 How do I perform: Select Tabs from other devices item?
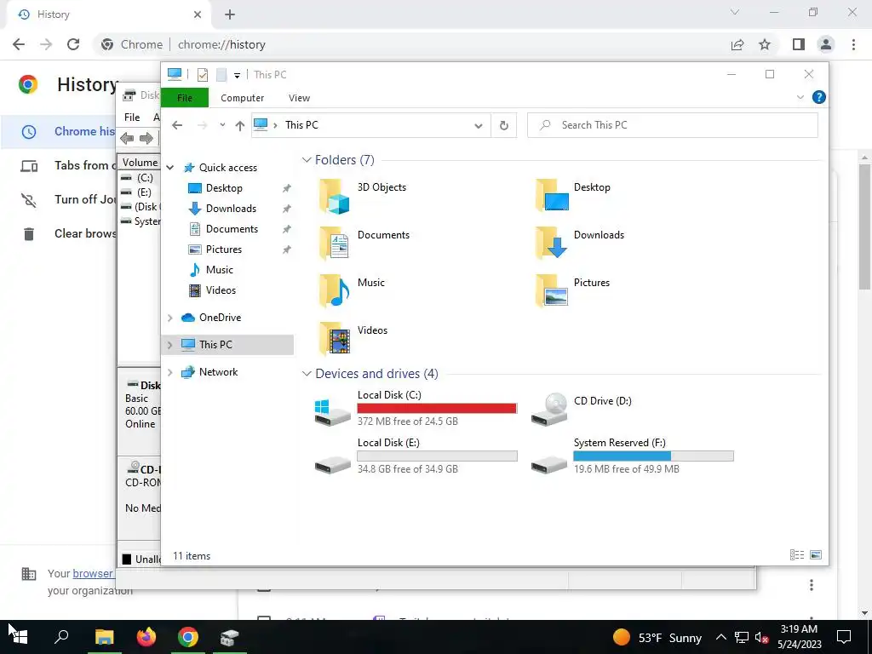pyautogui.click(x=58, y=165)
